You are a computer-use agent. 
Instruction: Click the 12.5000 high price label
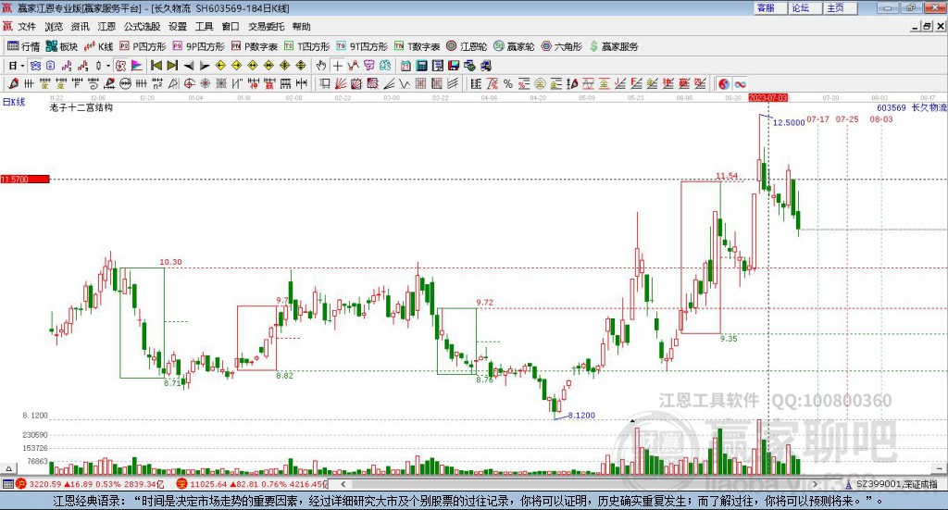coord(789,123)
